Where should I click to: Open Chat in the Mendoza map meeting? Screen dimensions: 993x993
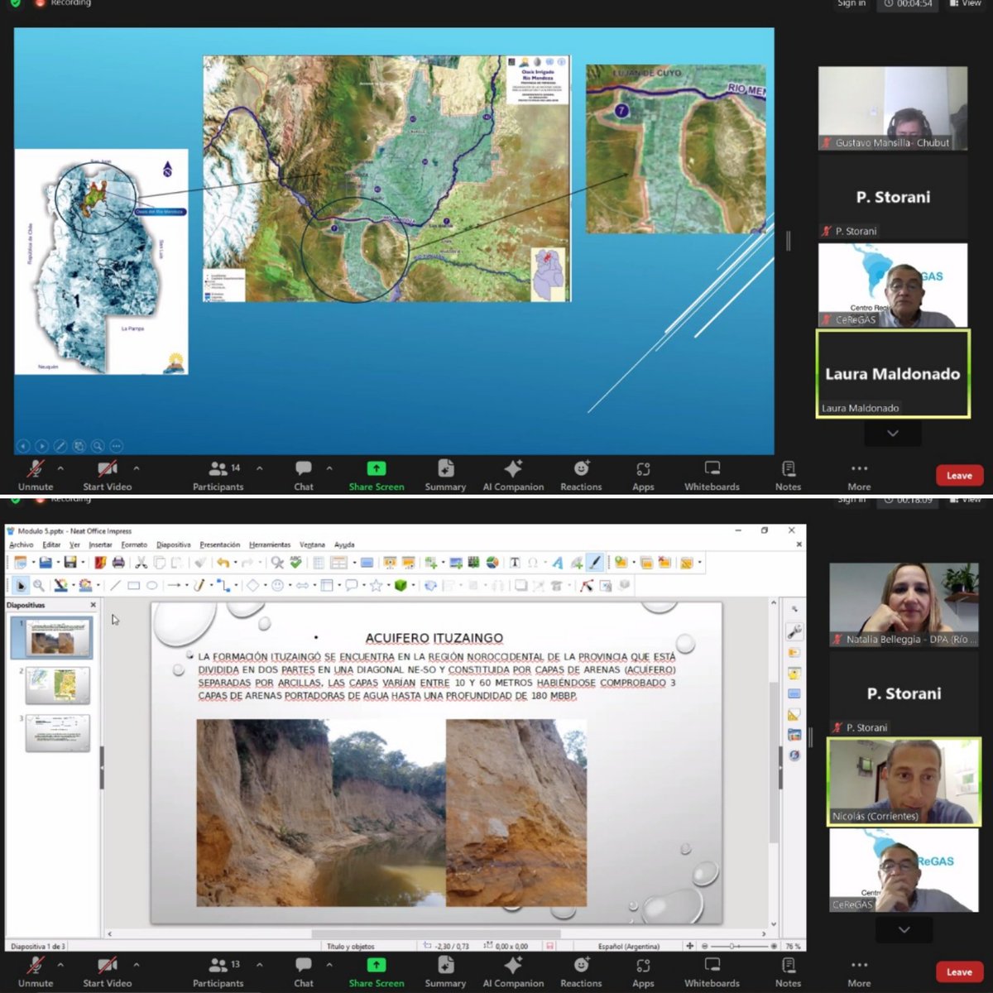pos(304,475)
